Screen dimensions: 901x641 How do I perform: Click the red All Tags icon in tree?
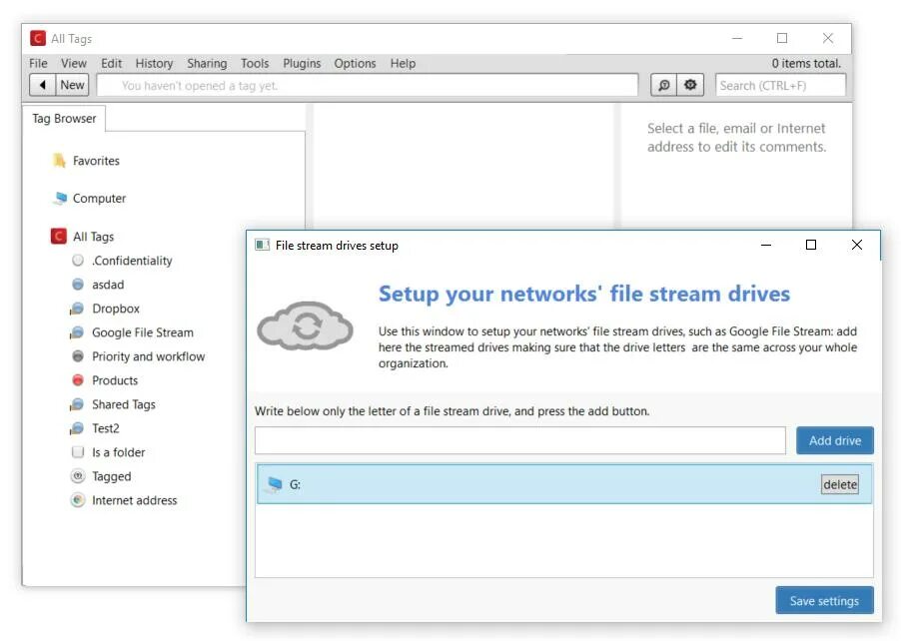59,236
